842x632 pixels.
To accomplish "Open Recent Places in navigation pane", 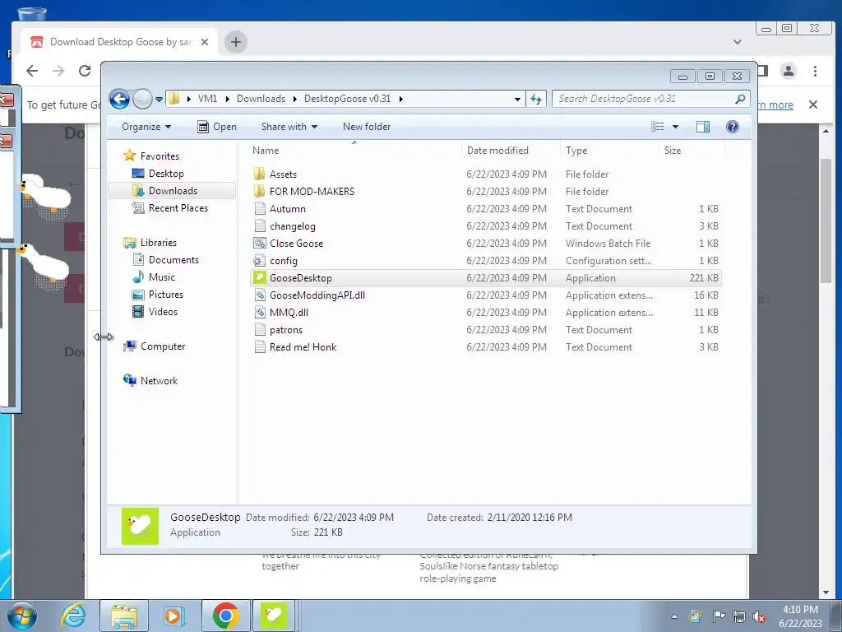I will click(x=178, y=208).
